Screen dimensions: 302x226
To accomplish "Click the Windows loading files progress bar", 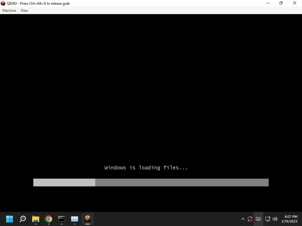I will coord(151,182).
